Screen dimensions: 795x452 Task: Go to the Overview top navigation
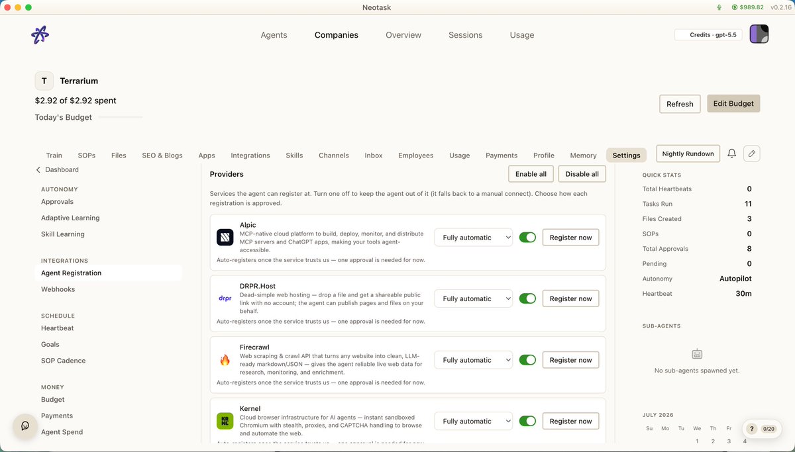(x=403, y=35)
